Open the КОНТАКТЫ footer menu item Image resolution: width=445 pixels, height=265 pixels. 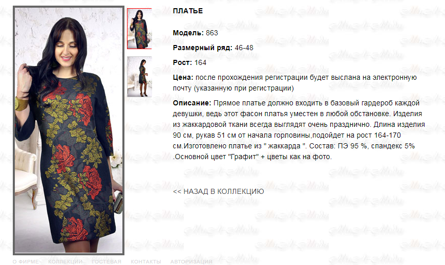pyautogui.click(x=146, y=261)
